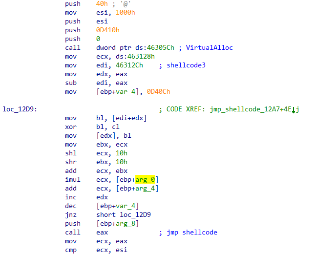Click the jnz instruction mnemonic

tap(71, 215)
